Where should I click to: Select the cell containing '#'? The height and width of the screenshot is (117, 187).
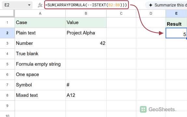click(x=86, y=85)
